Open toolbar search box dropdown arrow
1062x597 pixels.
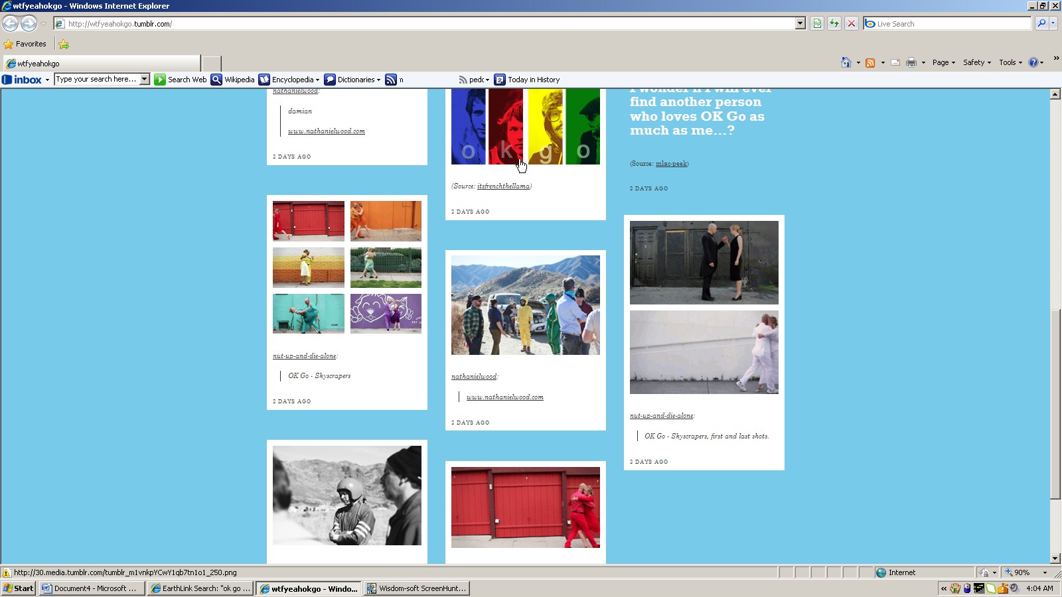pyautogui.click(x=145, y=79)
